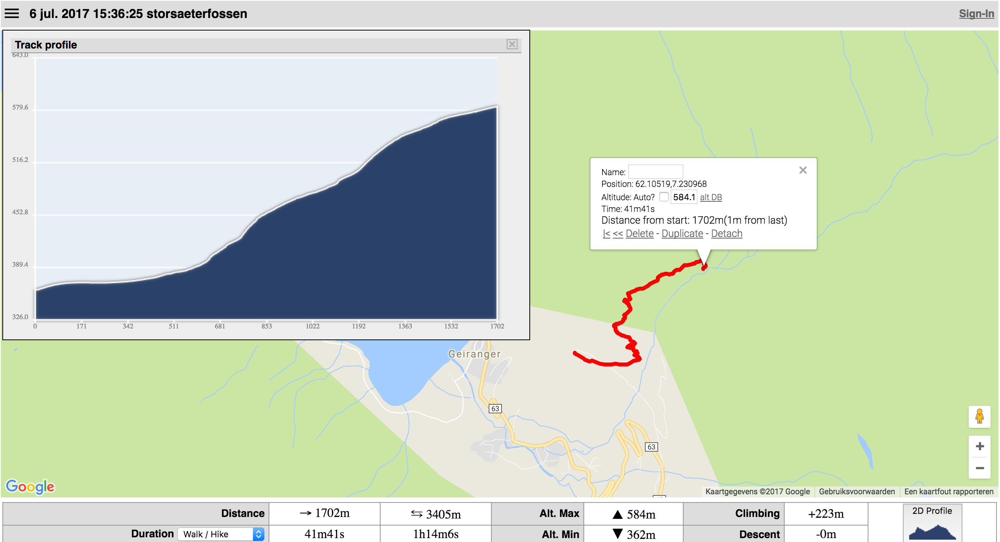
Task: Open the Walk / Hike duration dropdown
Action: pos(221,534)
